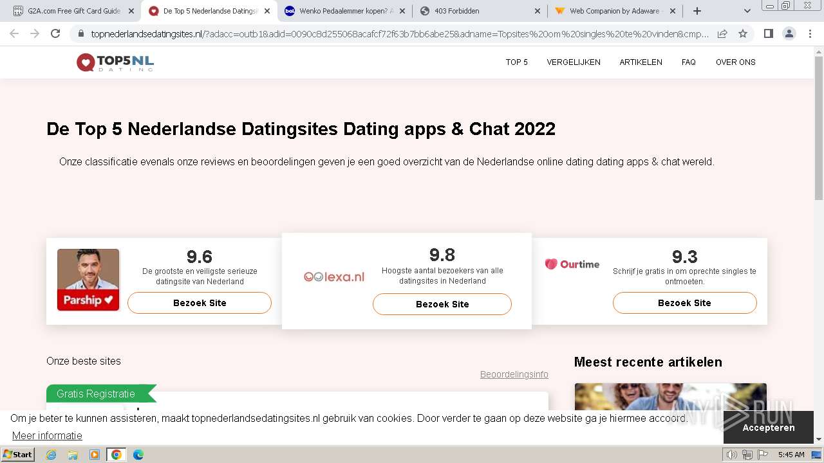Close the G2A.com Free Gift Card tab
The width and height of the screenshot is (824, 463).
point(131,11)
